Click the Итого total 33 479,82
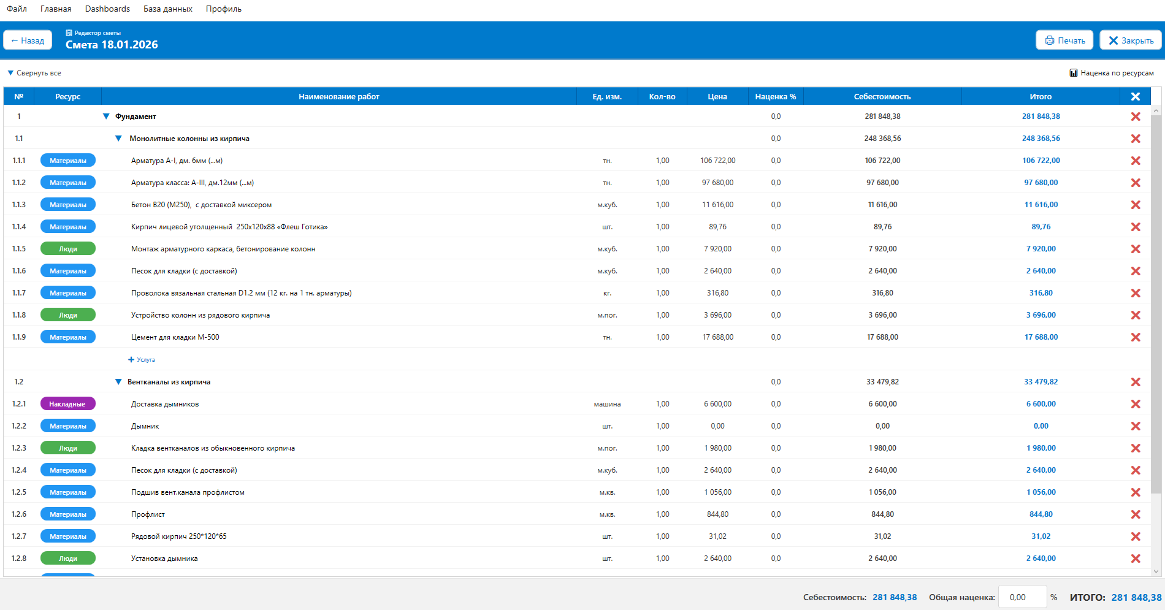Viewport: 1165px width, 610px height. coord(1041,382)
